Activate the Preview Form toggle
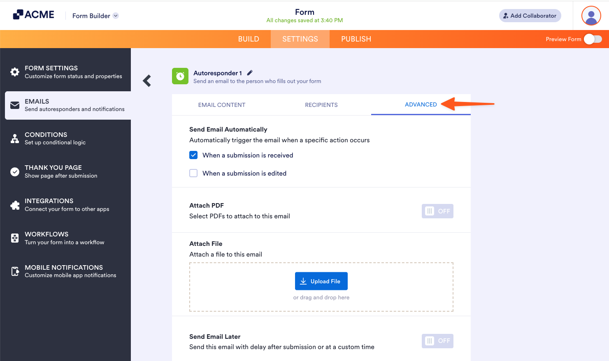The width and height of the screenshot is (609, 361). pos(593,39)
